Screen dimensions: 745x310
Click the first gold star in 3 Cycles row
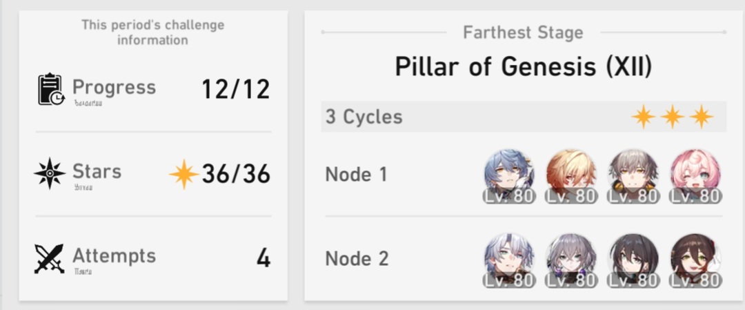click(x=644, y=117)
